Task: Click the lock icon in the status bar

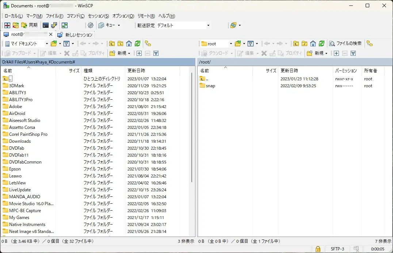Action: pos(318,249)
